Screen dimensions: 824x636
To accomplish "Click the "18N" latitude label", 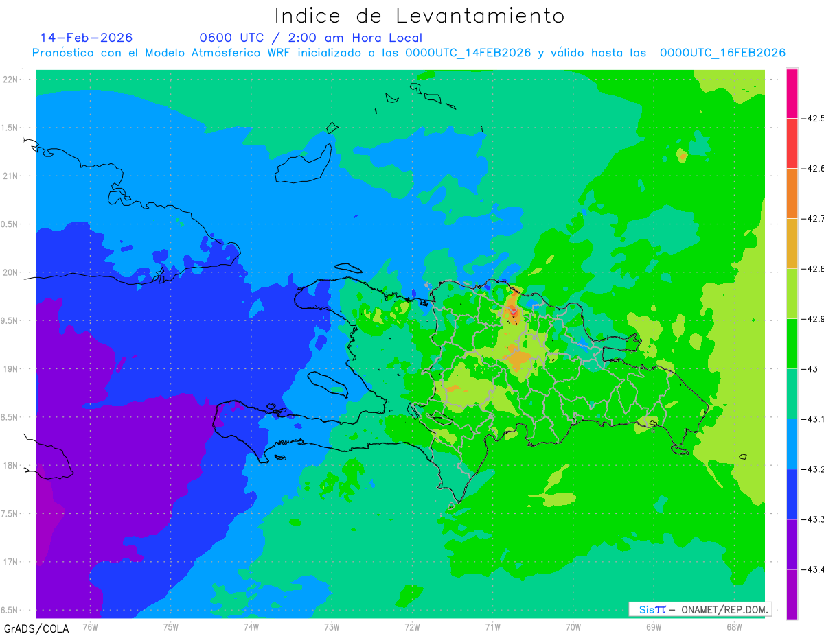I will (11, 466).
